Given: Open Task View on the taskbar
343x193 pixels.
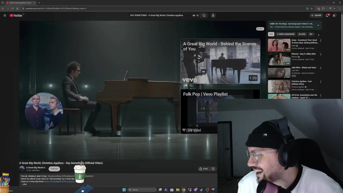Looking at the screenshot, I should pos(160,190).
